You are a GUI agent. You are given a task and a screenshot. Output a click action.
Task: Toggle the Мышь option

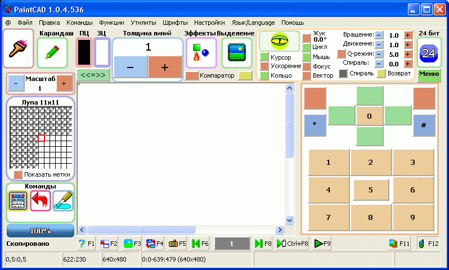307,57
